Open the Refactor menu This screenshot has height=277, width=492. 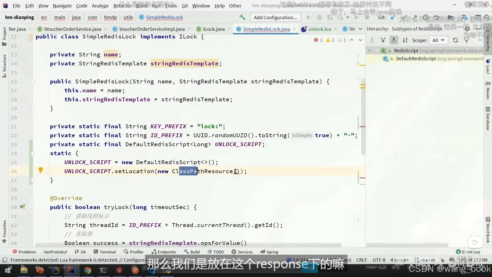pyautogui.click(x=122, y=6)
